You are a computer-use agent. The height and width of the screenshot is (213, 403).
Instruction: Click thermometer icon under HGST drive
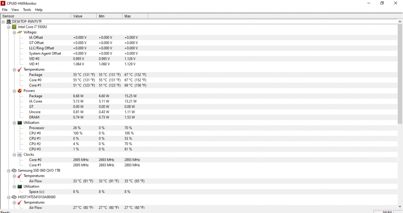coord(20,203)
